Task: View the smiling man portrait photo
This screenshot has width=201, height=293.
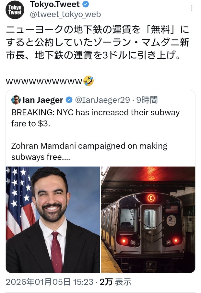Action: (53, 220)
